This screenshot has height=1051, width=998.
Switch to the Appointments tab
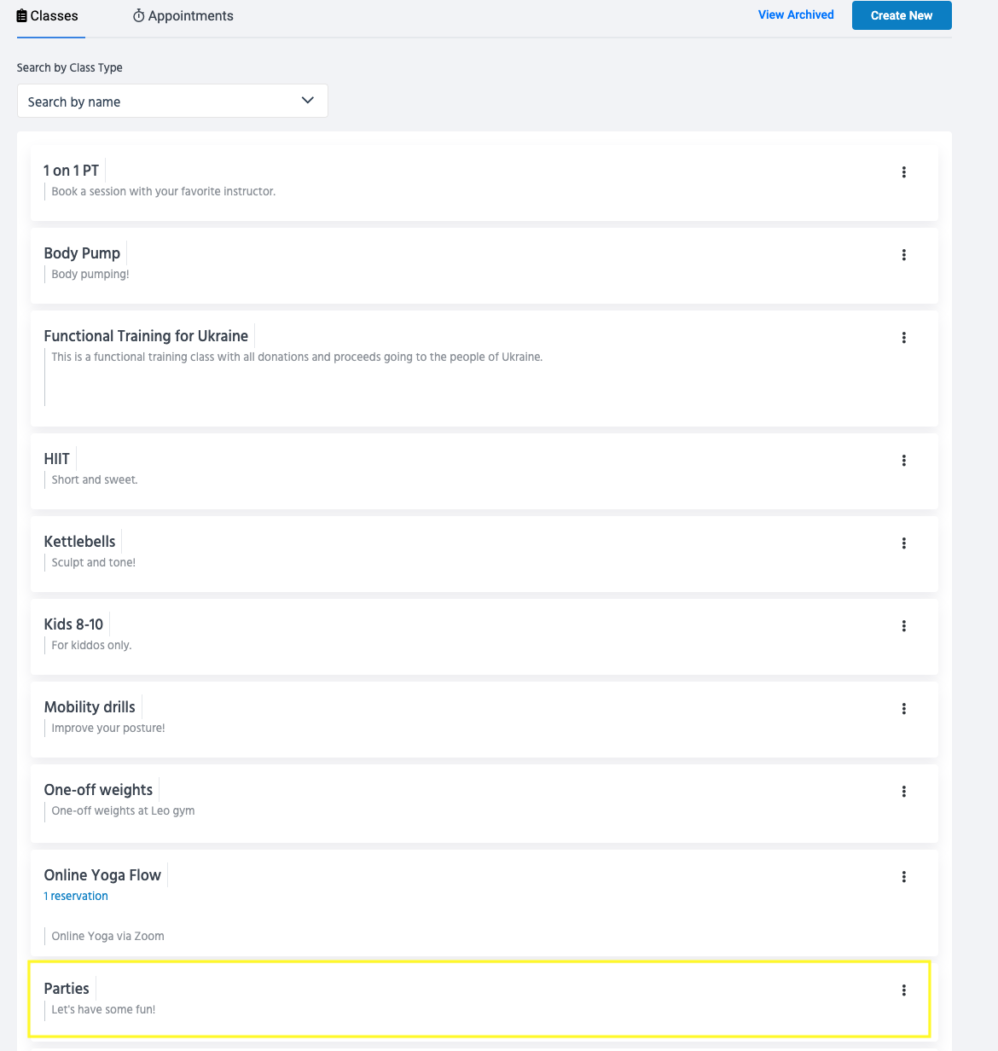point(183,16)
